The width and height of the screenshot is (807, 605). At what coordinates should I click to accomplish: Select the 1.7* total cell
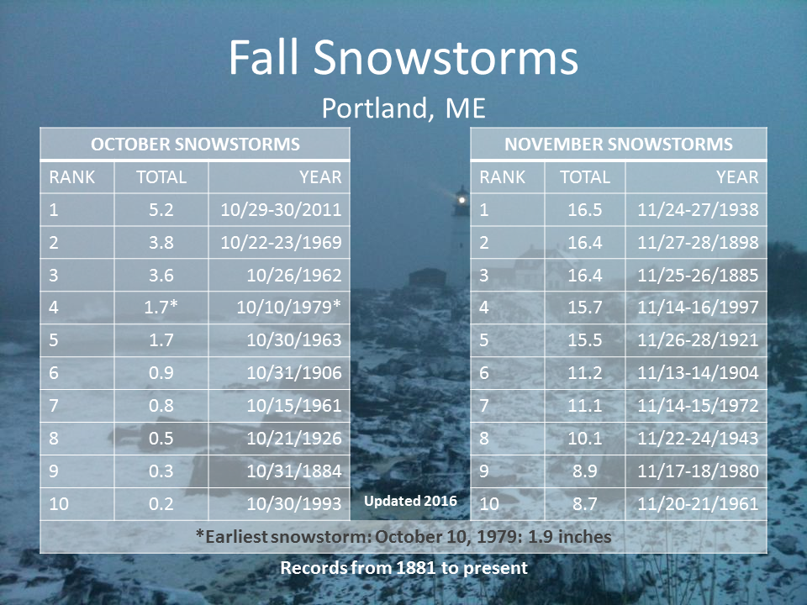click(161, 308)
